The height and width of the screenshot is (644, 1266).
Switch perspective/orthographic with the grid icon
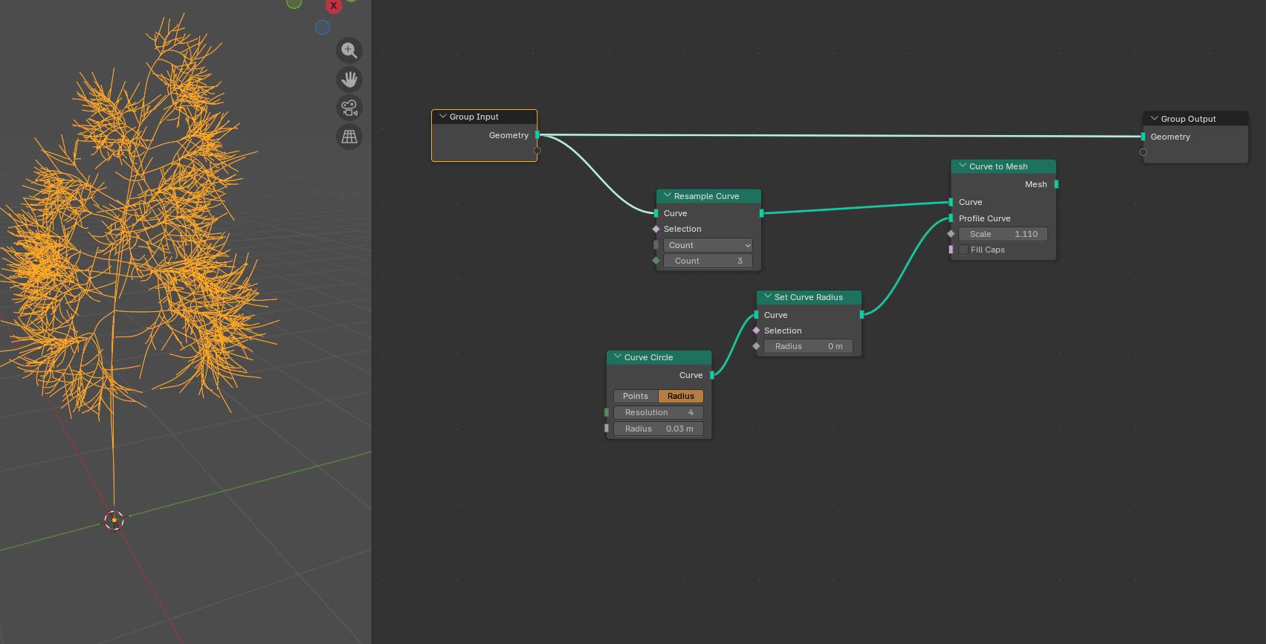(x=349, y=137)
